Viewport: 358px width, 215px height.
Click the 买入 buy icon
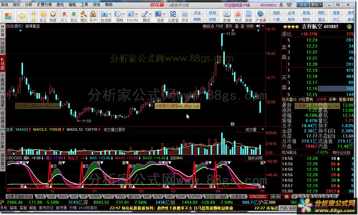pyautogui.click(x=64, y=14)
